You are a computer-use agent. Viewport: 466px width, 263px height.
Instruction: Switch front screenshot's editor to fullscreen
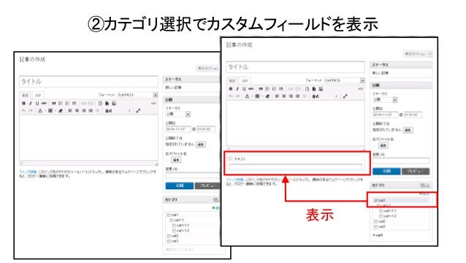click(x=345, y=96)
